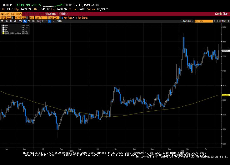Image resolution: width=230 pixels, height=165 pixels.
Task: Toggle the Low series legend checkbox
Action: pyautogui.click(x=3, y=29)
